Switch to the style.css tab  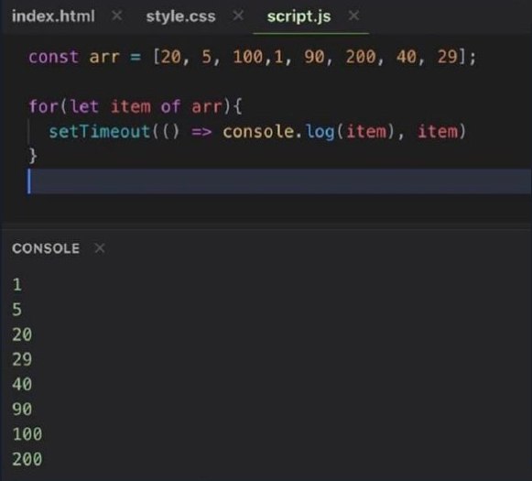pyautogui.click(x=180, y=16)
